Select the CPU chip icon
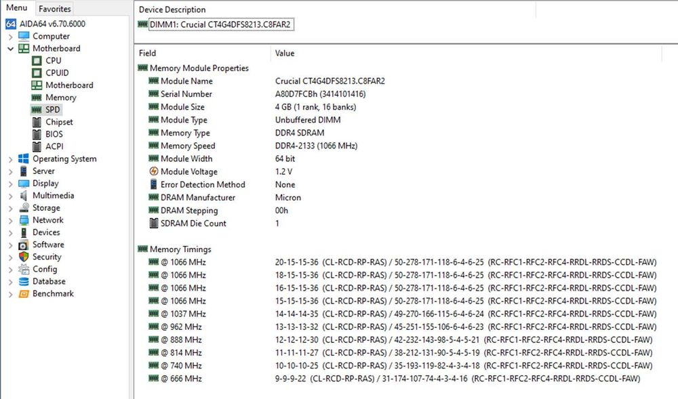This screenshot has width=678, height=399. click(x=37, y=60)
